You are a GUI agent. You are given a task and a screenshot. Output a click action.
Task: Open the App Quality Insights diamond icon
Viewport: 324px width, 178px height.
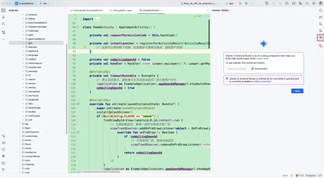pos(3,156)
